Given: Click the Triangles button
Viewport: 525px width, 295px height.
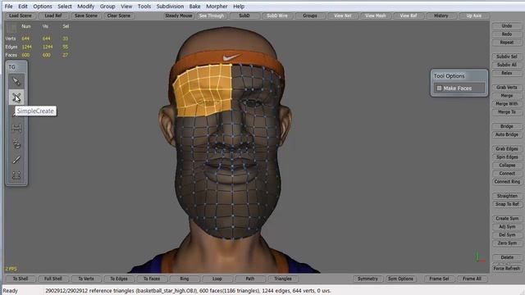Looking at the screenshot, I should coord(283,279).
